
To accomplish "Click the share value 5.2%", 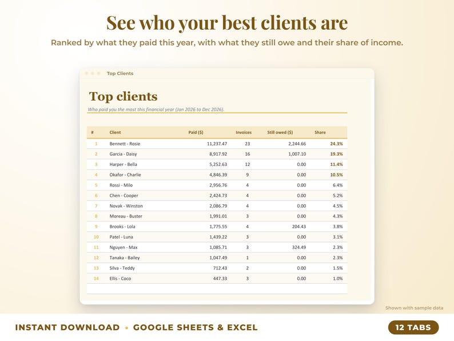I will coord(337,196).
